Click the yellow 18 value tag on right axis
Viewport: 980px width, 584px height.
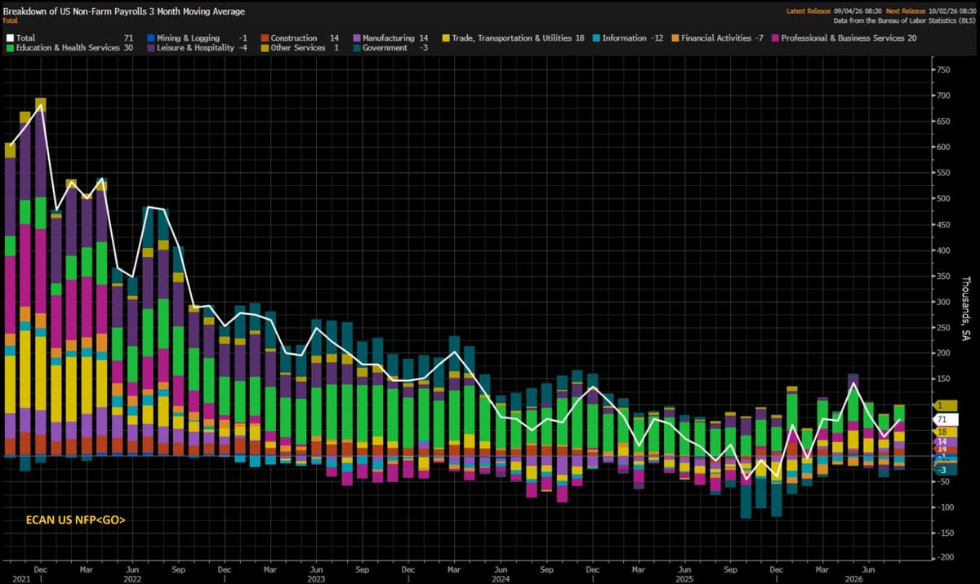click(945, 431)
